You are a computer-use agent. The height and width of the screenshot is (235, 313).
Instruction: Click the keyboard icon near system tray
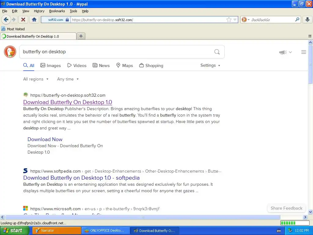coord(279,231)
